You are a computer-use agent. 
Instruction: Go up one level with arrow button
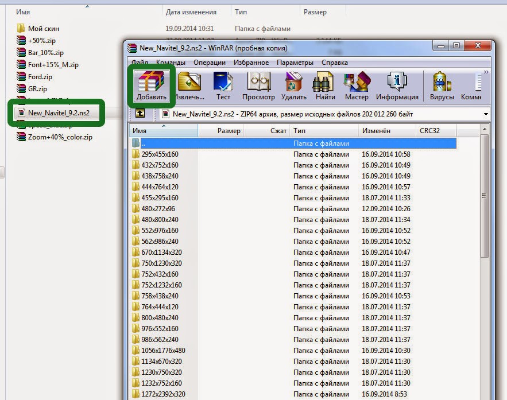140,114
